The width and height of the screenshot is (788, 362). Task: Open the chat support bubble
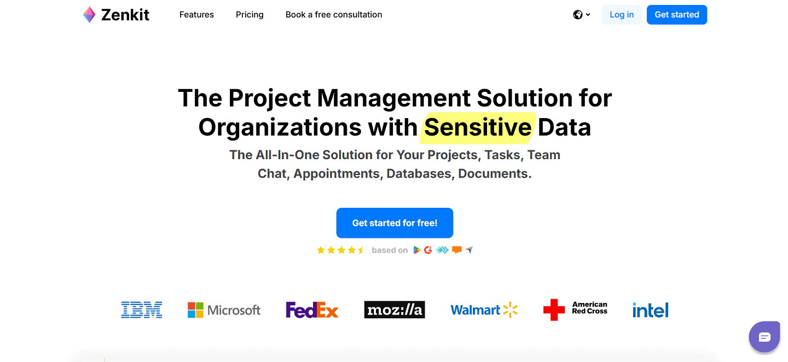tap(764, 336)
